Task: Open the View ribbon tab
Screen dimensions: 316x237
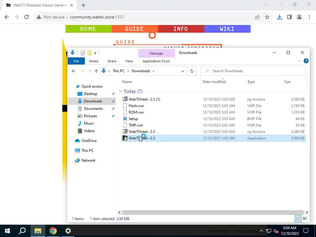Action: pyautogui.click(x=129, y=61)
